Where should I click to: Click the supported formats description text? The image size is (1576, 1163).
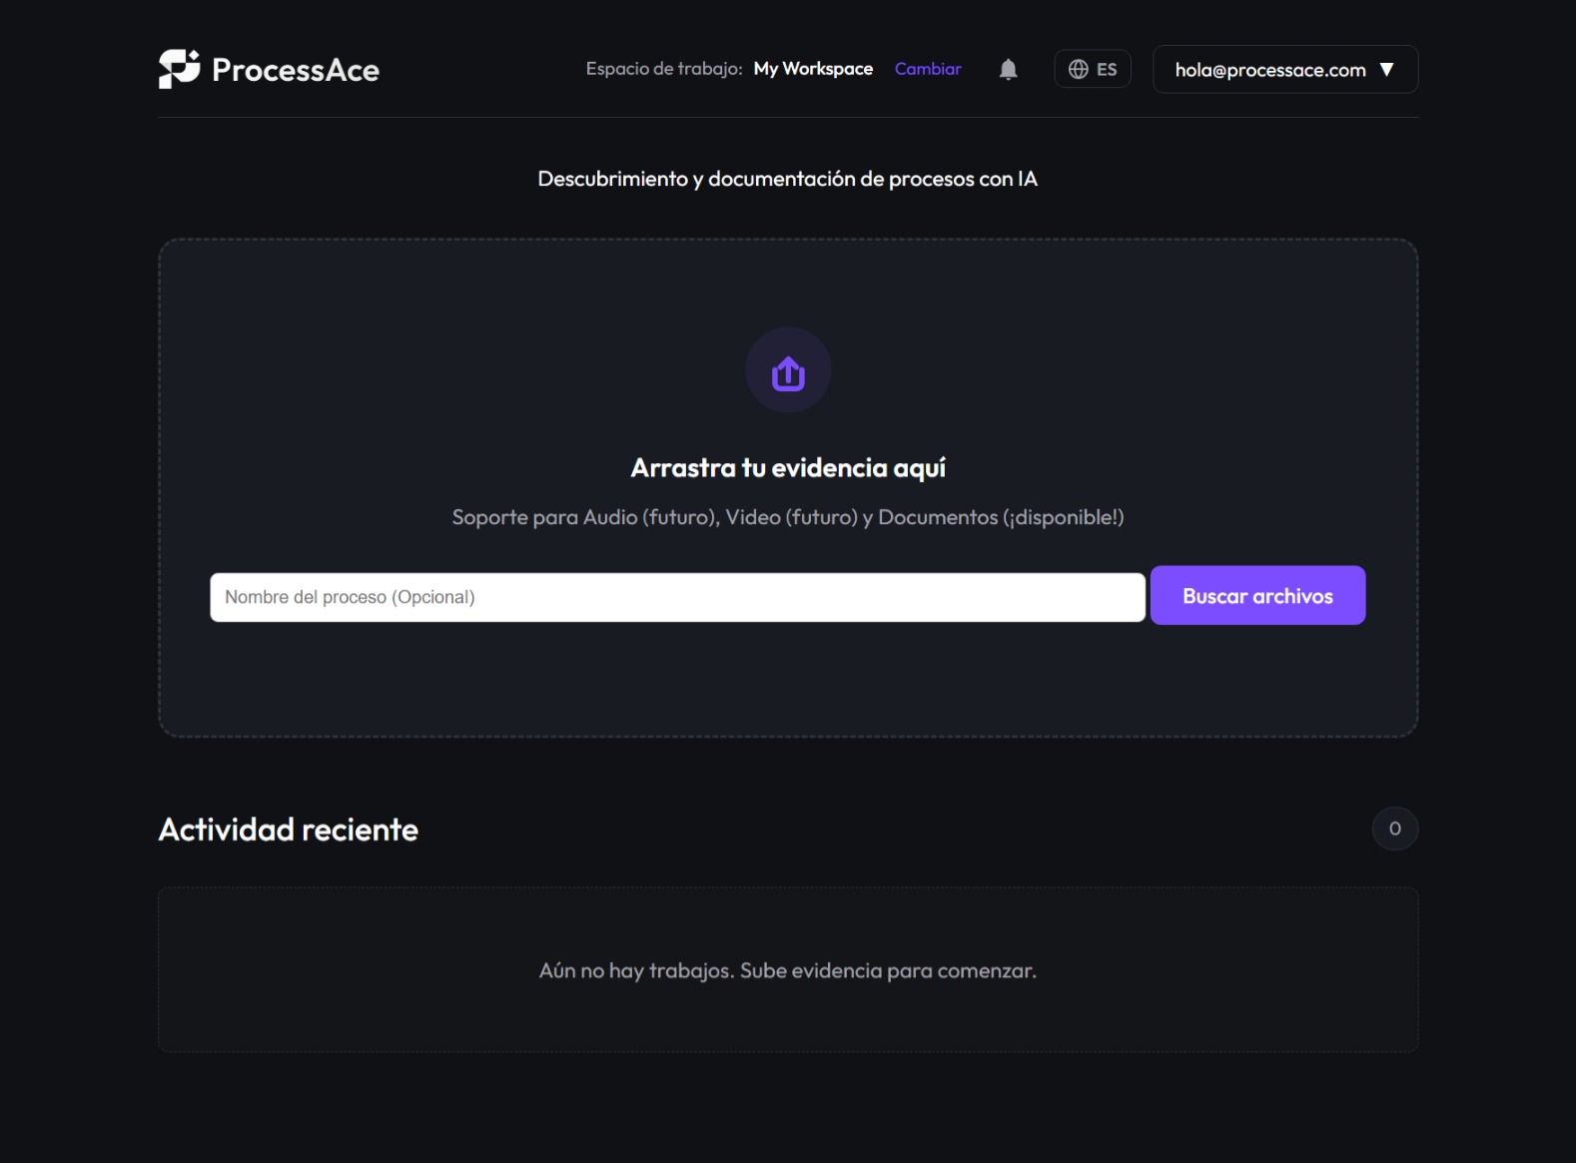[788, 517]
